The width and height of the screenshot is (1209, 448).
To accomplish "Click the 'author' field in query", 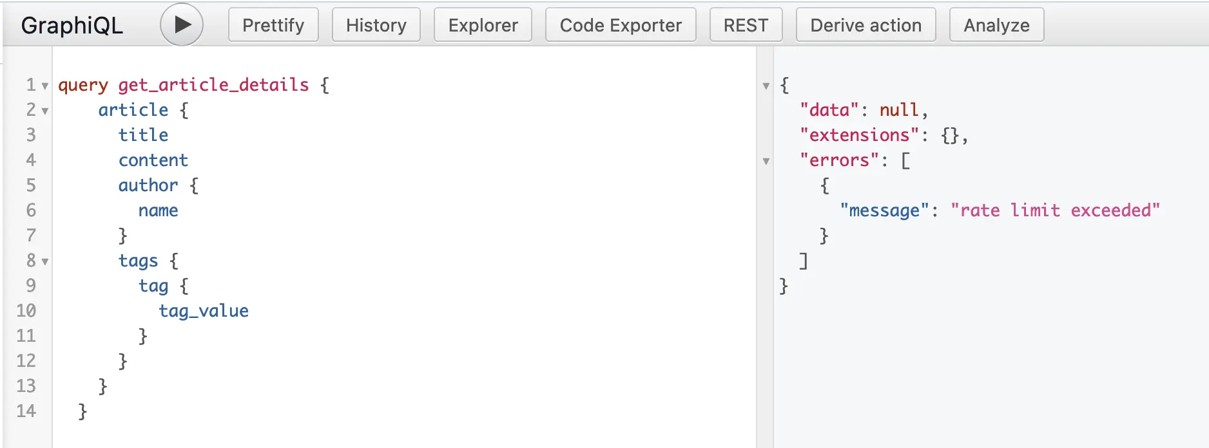I will [x=148, y=185].
